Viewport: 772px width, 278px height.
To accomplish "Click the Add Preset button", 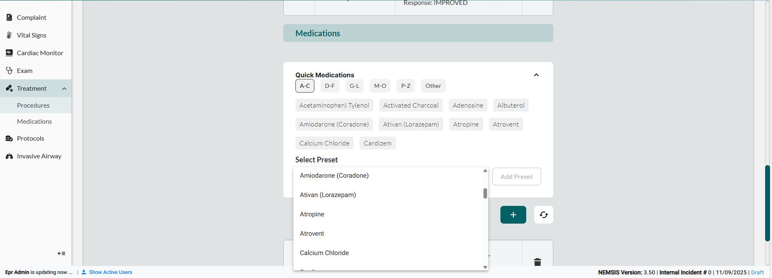I will click(516, 176).
